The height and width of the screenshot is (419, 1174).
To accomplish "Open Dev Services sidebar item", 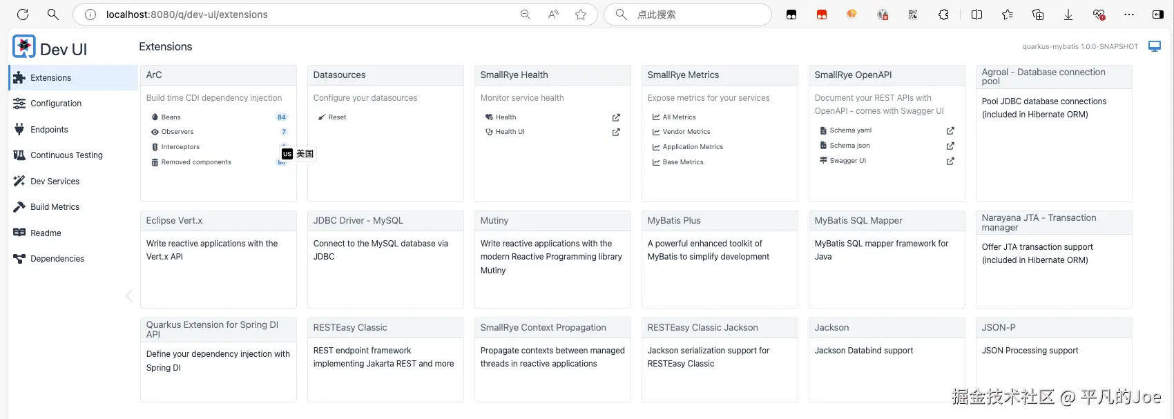I will (73, 182).
